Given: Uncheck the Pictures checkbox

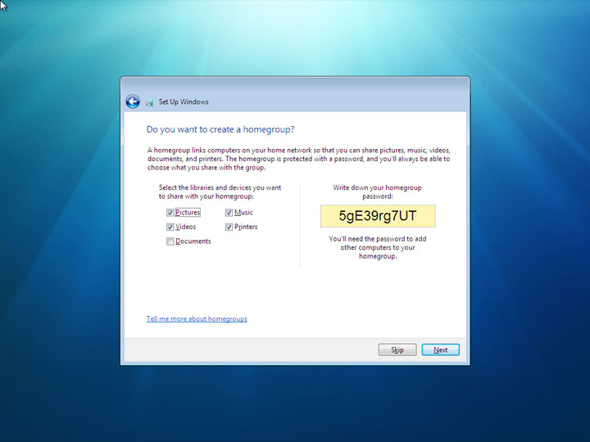Looking at the screenshot, I should [170, 213].
